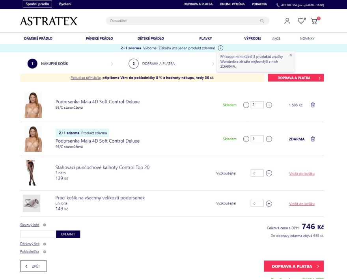Screen dimensions: 347x279
Task: Open the NOVINKY menu item
Action: (x=307, y=39)
